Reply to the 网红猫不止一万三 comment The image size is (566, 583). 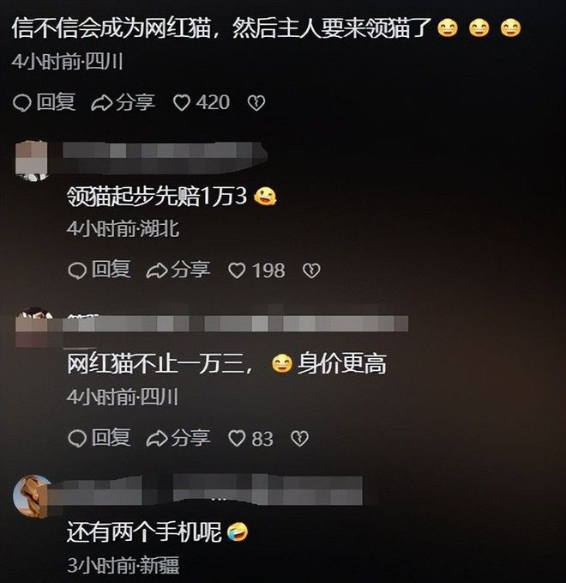click(x=99, y=438)
